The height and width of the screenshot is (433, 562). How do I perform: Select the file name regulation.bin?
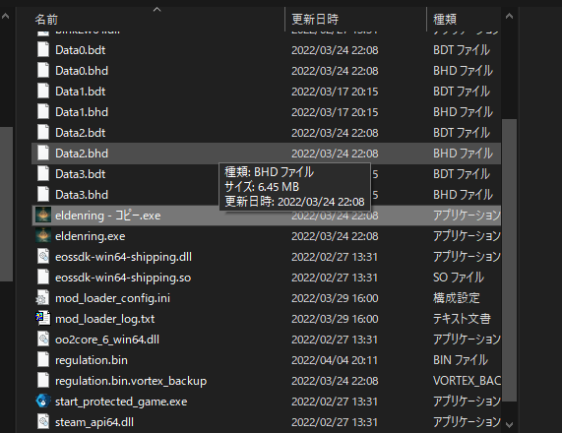92,360
